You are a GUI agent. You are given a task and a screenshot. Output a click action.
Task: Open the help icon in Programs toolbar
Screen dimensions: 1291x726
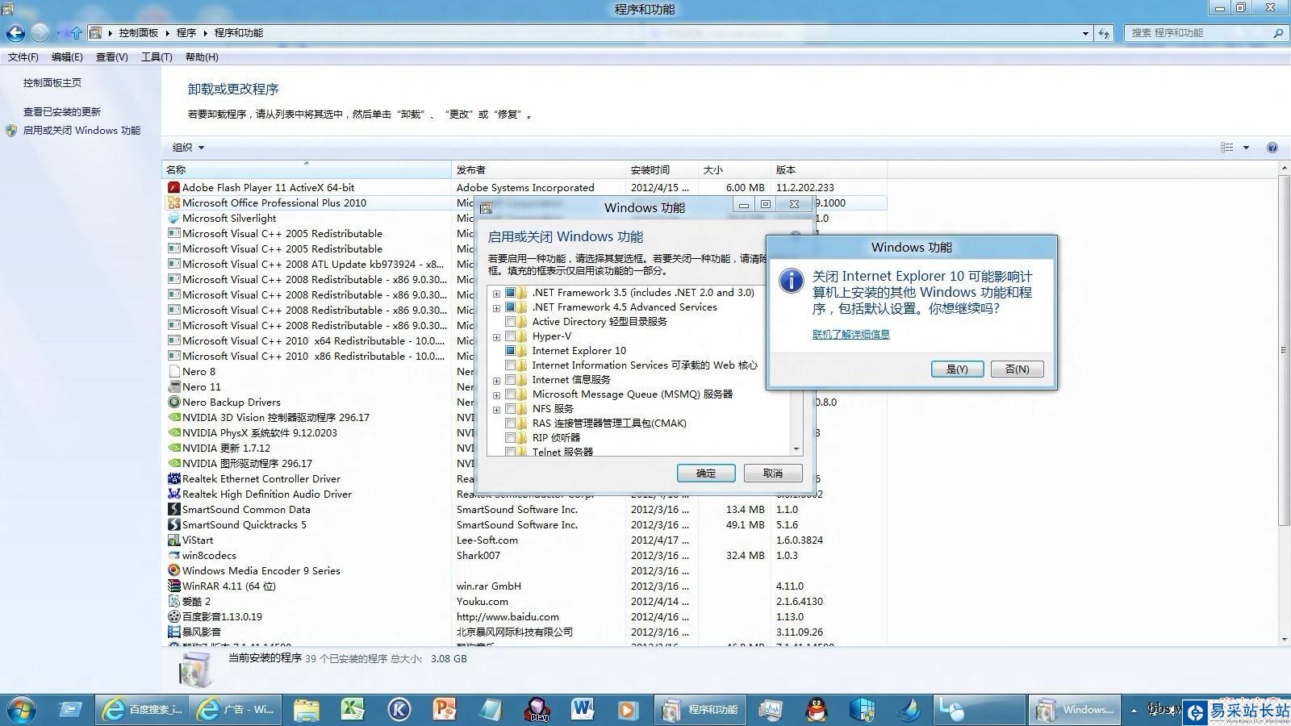[x=1272, y=148]
